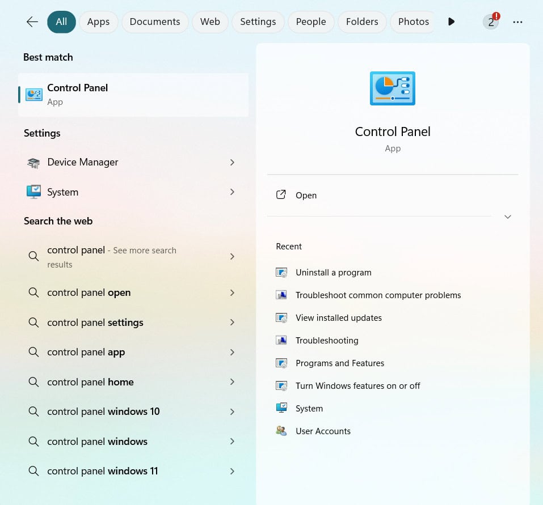Click the Turn Windows features icon

(x=281, y=385)
